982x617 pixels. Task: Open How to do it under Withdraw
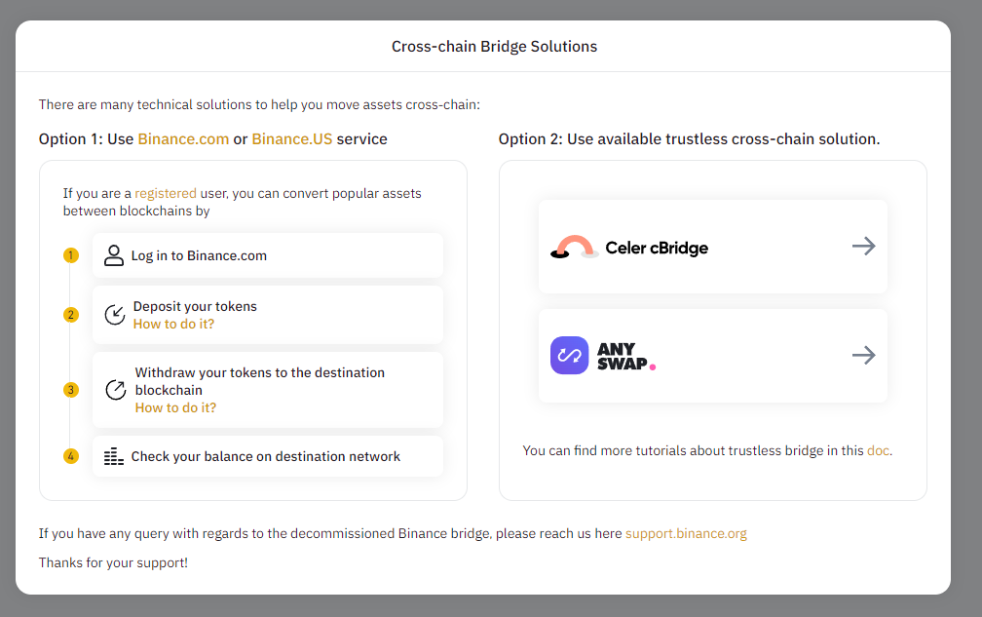click(x=175, y=407)
